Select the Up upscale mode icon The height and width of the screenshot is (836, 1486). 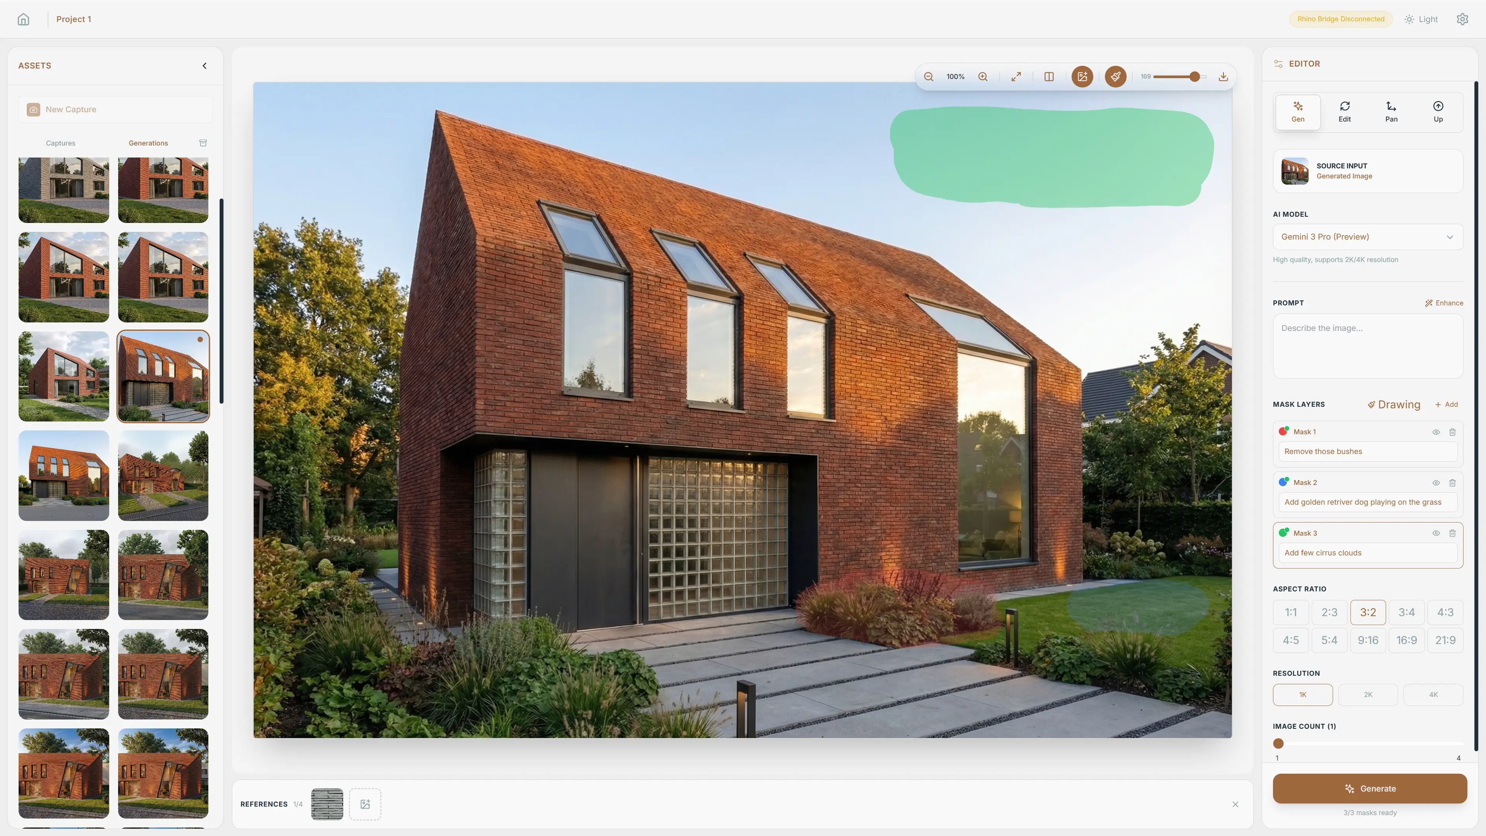pos(1438,111)
